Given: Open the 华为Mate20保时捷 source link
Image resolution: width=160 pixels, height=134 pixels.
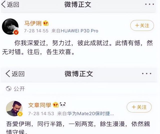Looking at the screenshot, I should tap(86, 113).
